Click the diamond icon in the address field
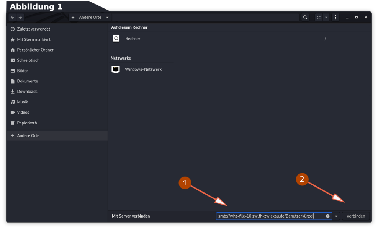This screenshot has width=378, height=229. coord(327,216)
